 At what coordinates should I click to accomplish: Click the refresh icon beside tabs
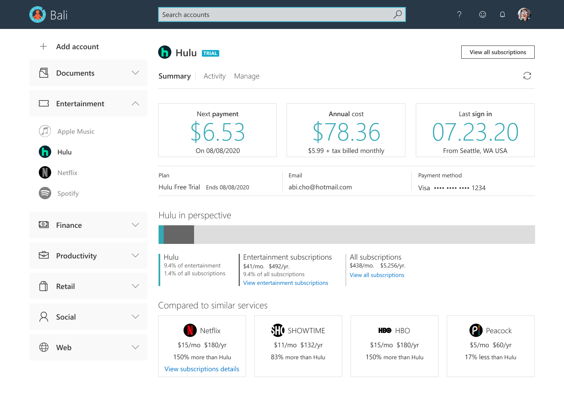point(527,76)
